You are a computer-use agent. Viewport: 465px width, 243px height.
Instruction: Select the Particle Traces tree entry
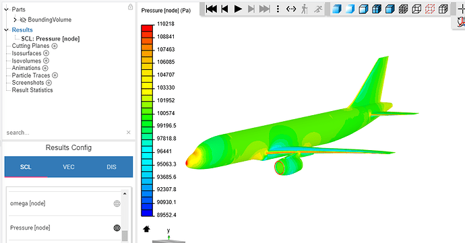coord(31,75)
